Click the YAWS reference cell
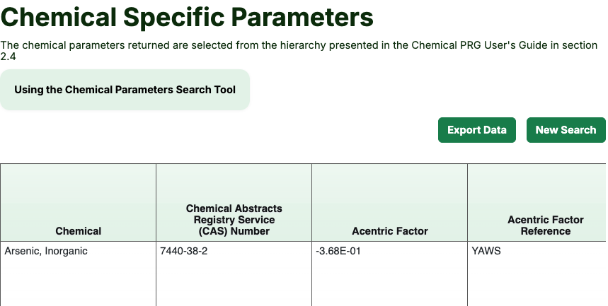 coord(486,251)
